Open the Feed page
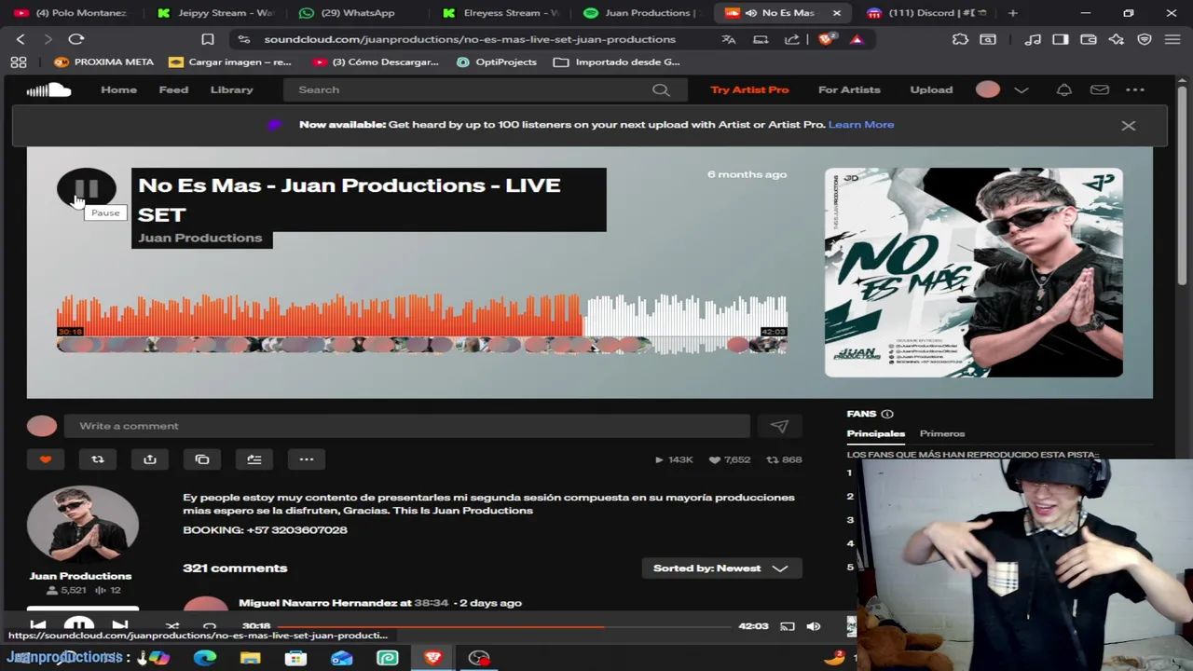 (173, 89)
